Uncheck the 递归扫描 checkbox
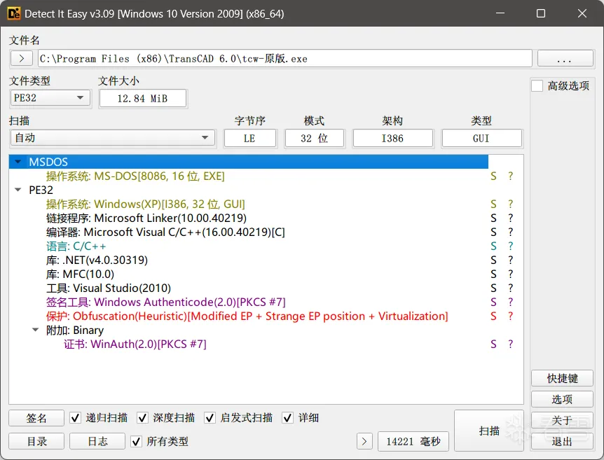Viewport: 604px width, 460px height. point(76,418)
